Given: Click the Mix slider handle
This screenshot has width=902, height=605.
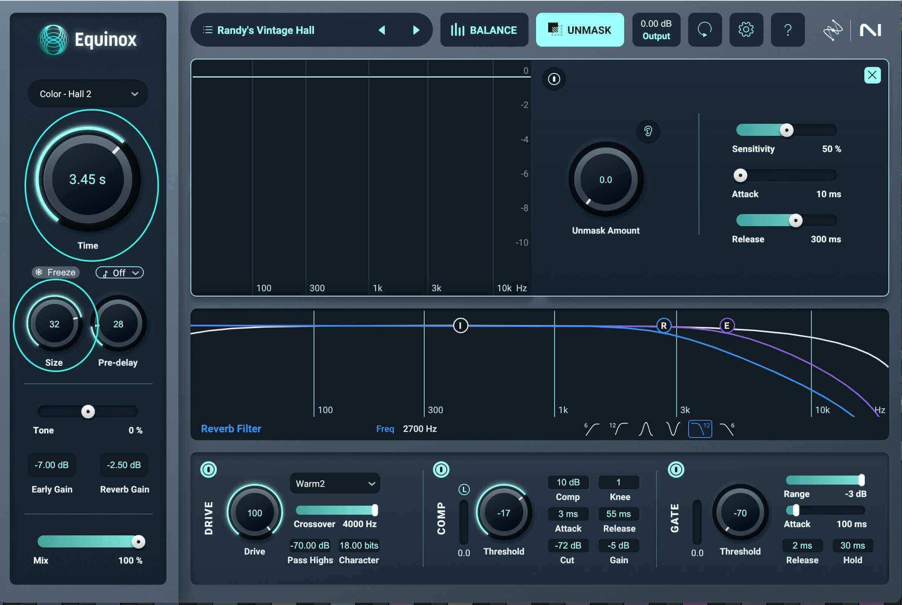Looking at the screenshot, I should [138, 542].
